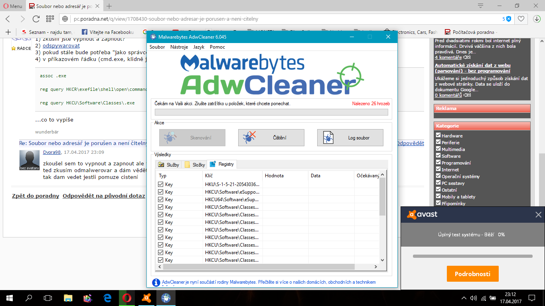
Task: Select the AdwCleaner taskbar icon
Action: coord(166,298)
